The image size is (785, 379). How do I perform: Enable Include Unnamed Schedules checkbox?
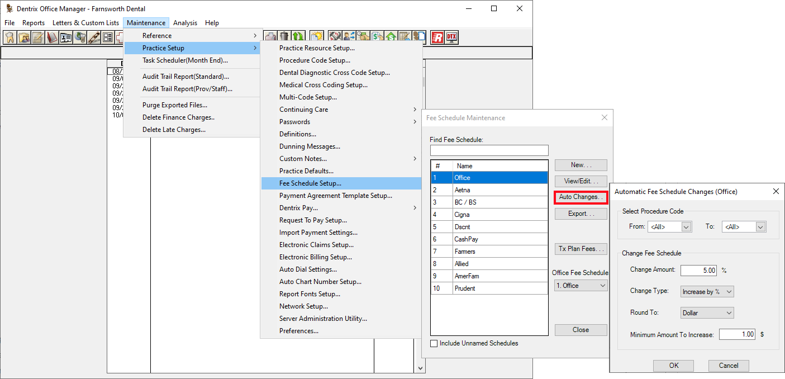click(x=434, y=343)
